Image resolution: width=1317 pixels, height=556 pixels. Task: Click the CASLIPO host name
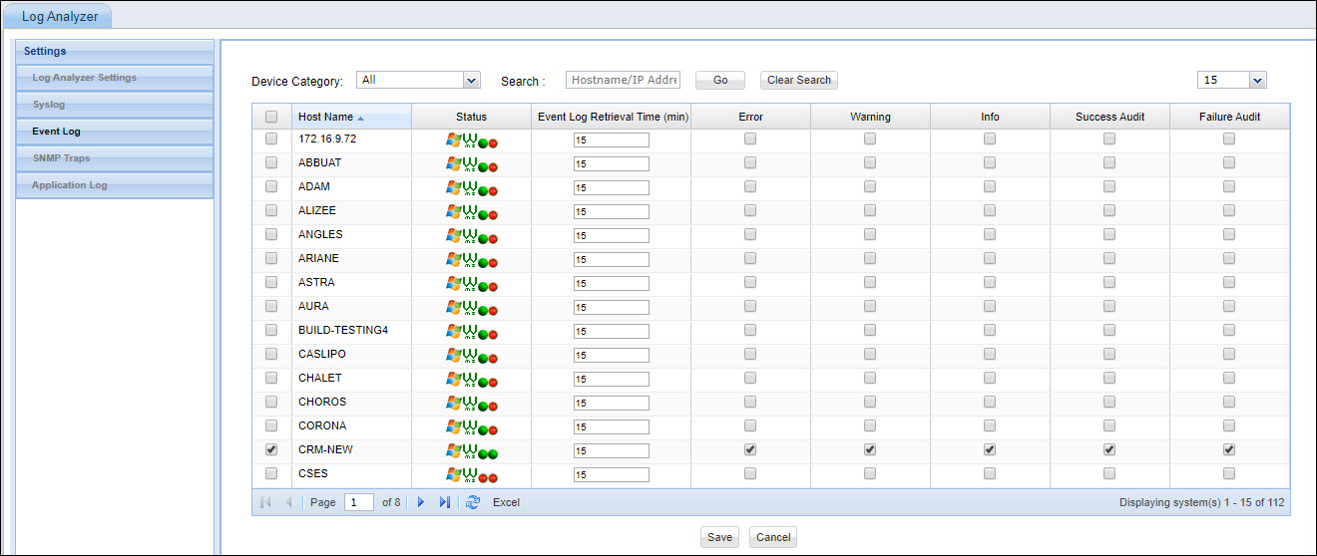(320, 354)
